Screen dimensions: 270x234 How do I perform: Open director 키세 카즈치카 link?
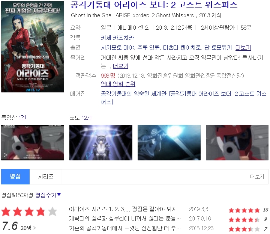(x=117, y=38)
